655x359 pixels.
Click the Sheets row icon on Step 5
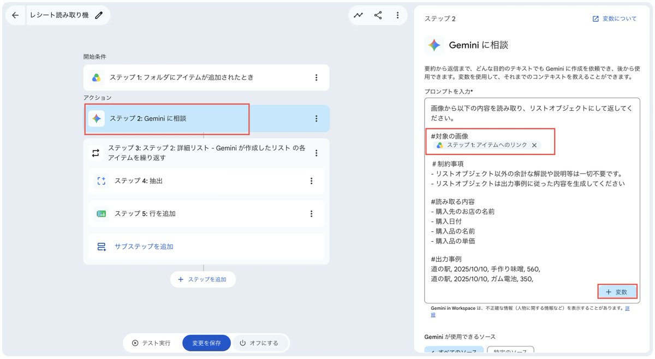pos(101,214)
